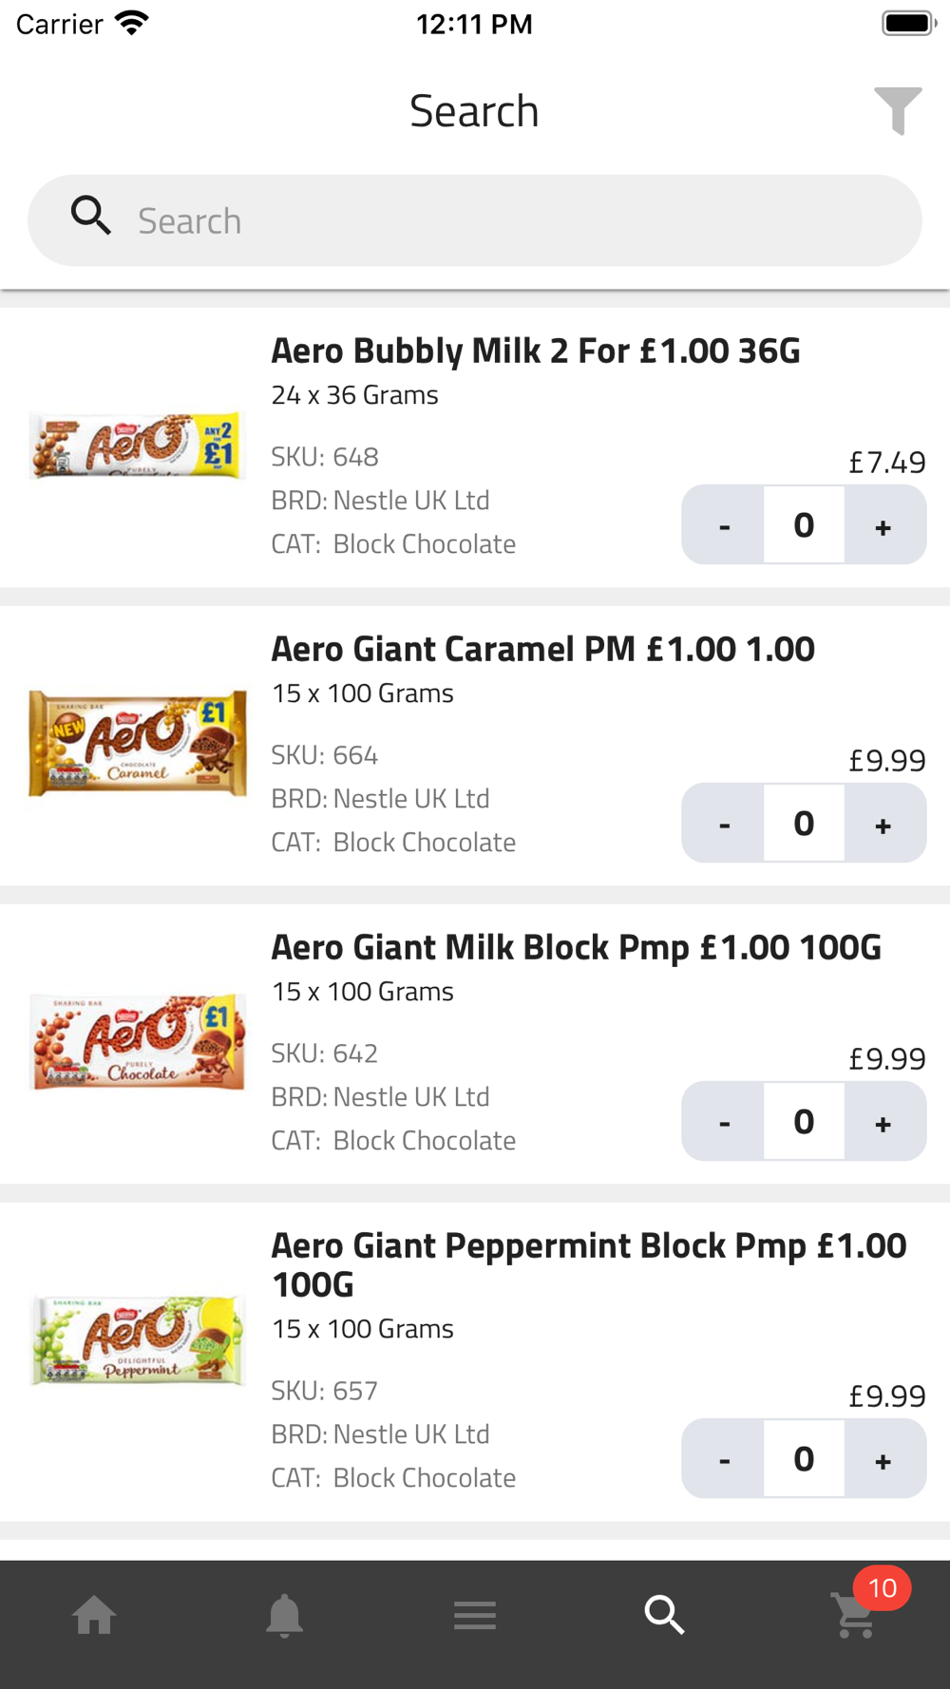Open the notifications bell tab

[x=285, y=1615]
